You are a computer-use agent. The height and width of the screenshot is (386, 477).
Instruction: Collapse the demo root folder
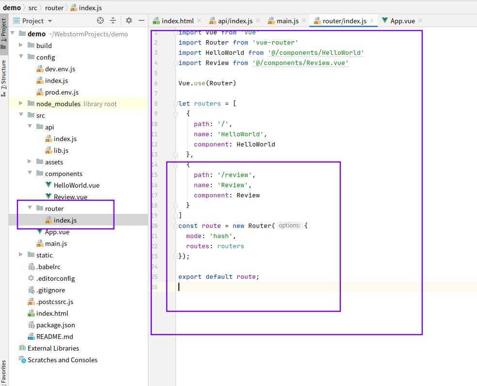click(13, 33)
